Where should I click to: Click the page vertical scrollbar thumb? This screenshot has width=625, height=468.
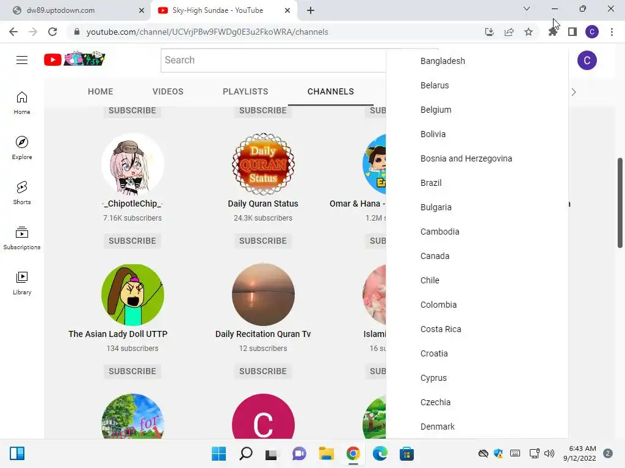[620, 203]
